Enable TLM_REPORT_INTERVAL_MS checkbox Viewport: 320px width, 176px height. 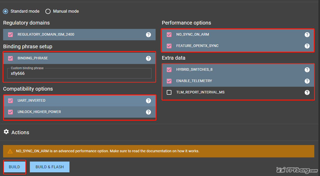(x=169, y=92)
